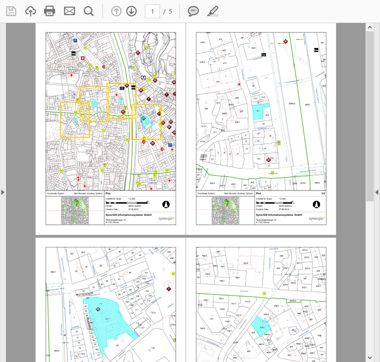
Task: Print the document using the printer icon
Action: tap(50, 11)
